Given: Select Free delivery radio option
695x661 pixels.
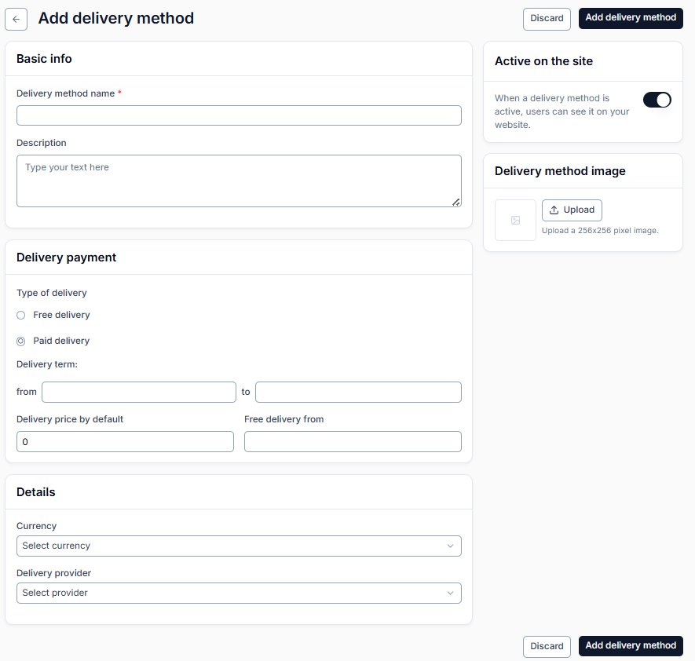Looking at the screenshot, I should pos(21,315).
